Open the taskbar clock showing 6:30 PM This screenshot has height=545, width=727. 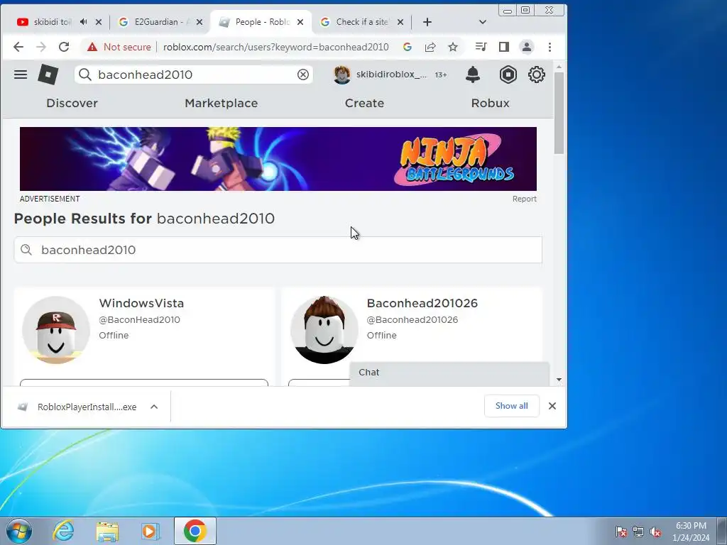[x=691, y=532]
